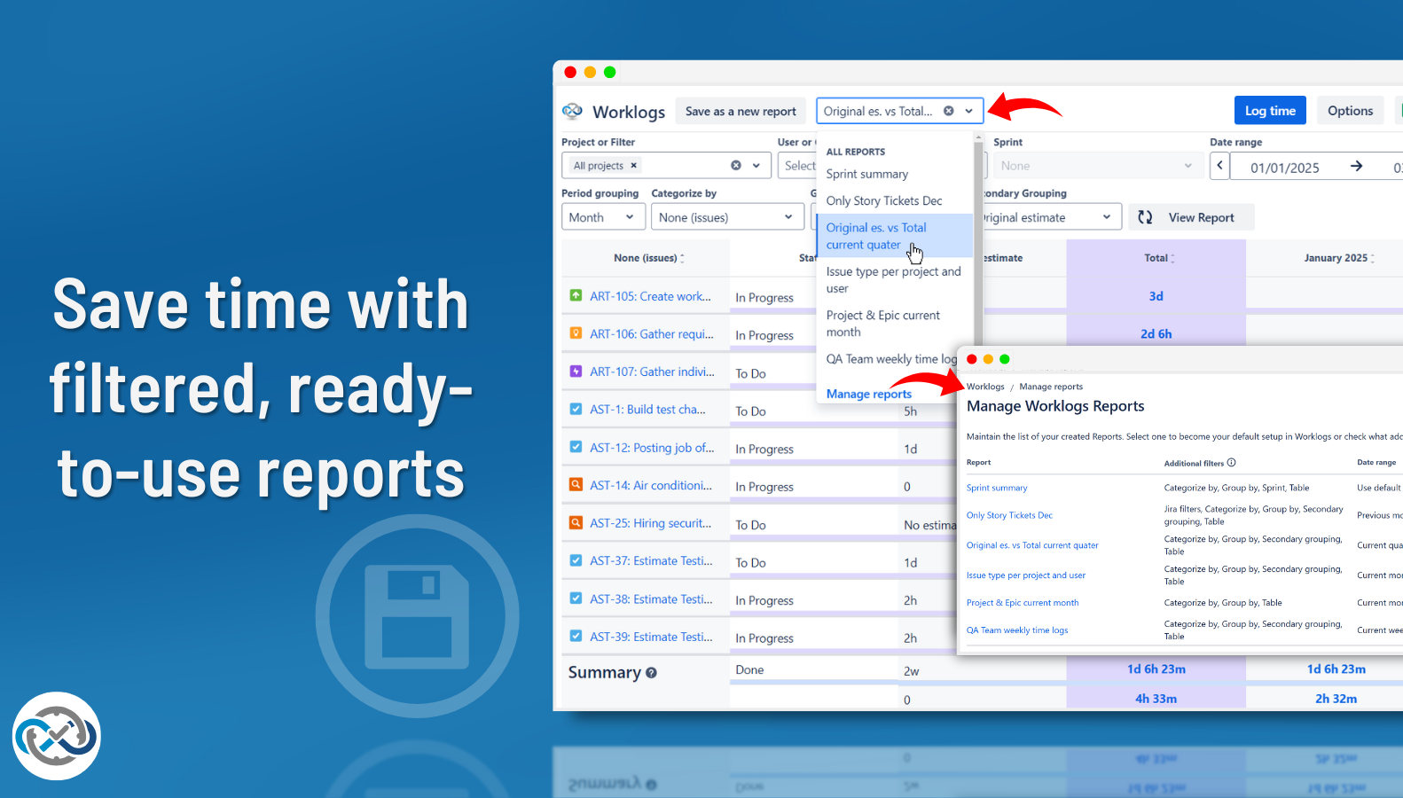Screen dimensions: 1403x798
Task: Expand the report selector chevron
Action: tap(969, 111)
